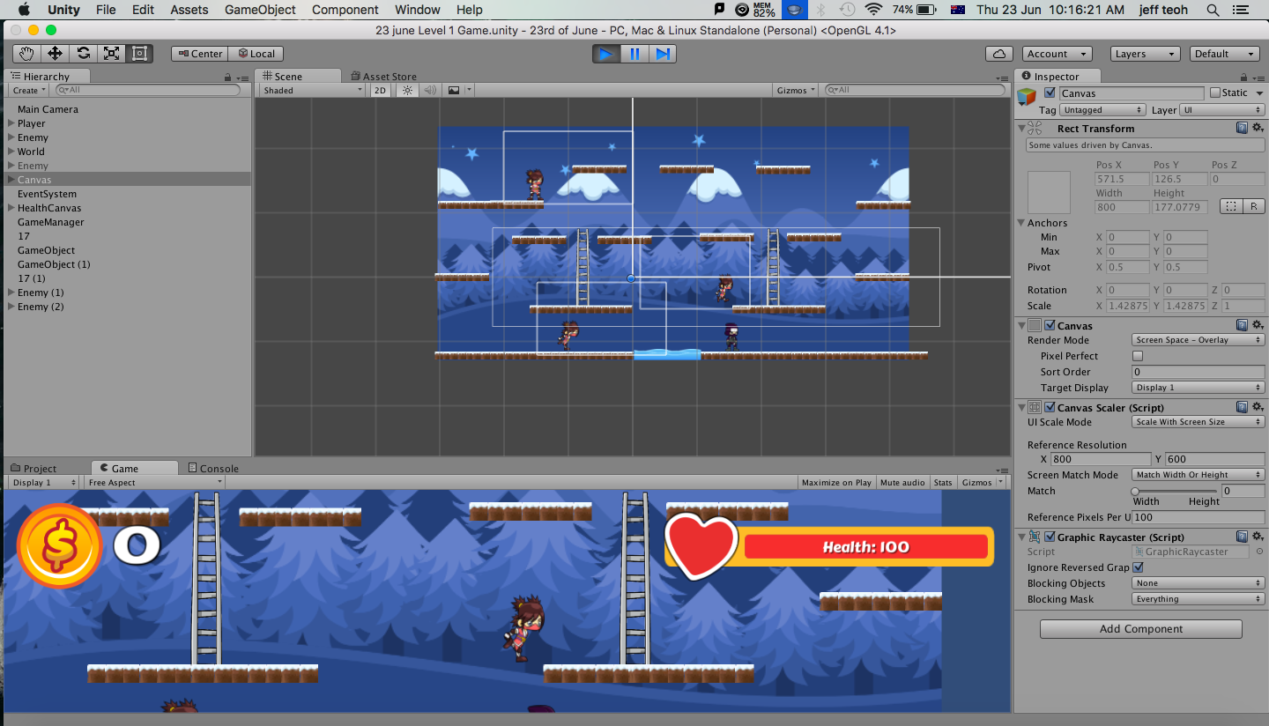Open Target Display dropdown
Viewport: 1269px width, 726px height.
[x=1198, y=388]
